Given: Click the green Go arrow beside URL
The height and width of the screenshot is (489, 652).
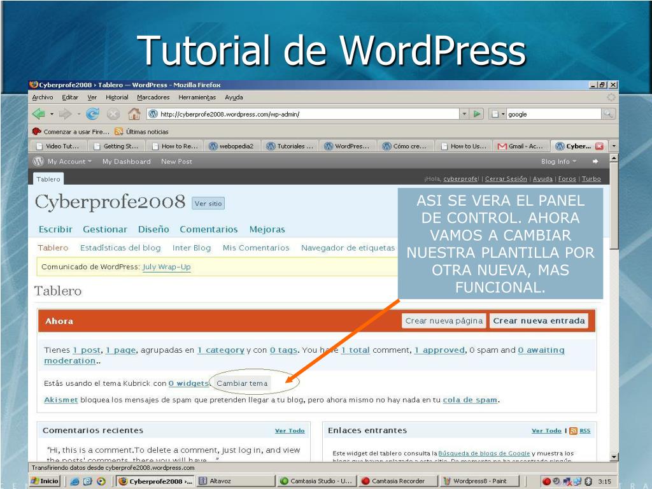Looking at the screenshot, I should (x=477, y=113).
